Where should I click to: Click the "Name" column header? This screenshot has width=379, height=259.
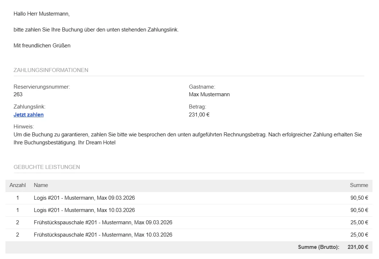pyautogui.click(x=41, y=185)
